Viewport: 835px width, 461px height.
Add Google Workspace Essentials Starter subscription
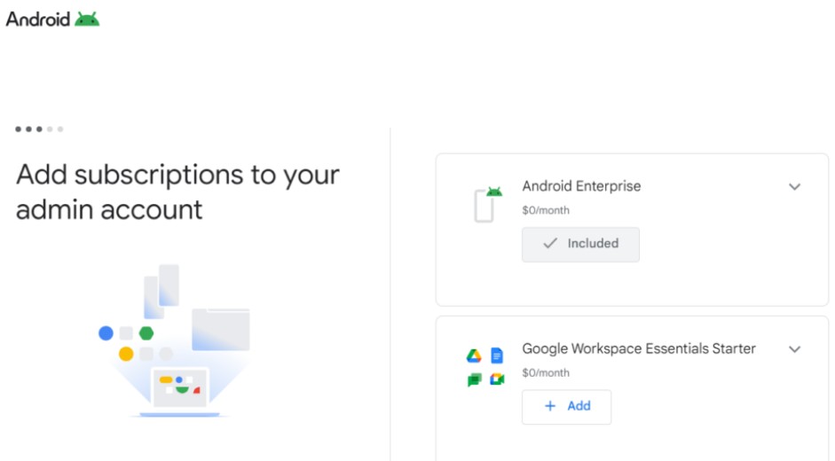click(567, 407)
